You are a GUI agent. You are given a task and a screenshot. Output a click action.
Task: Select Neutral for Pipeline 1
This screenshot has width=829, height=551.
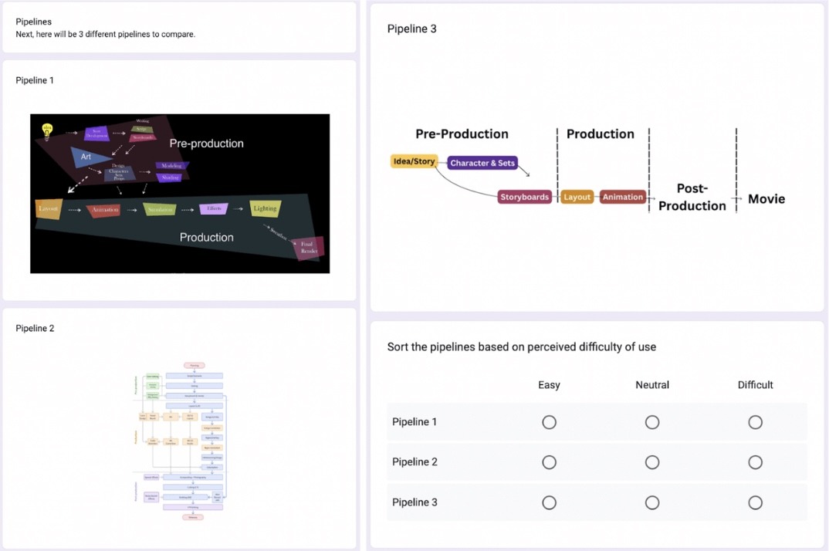click(652, 422)
